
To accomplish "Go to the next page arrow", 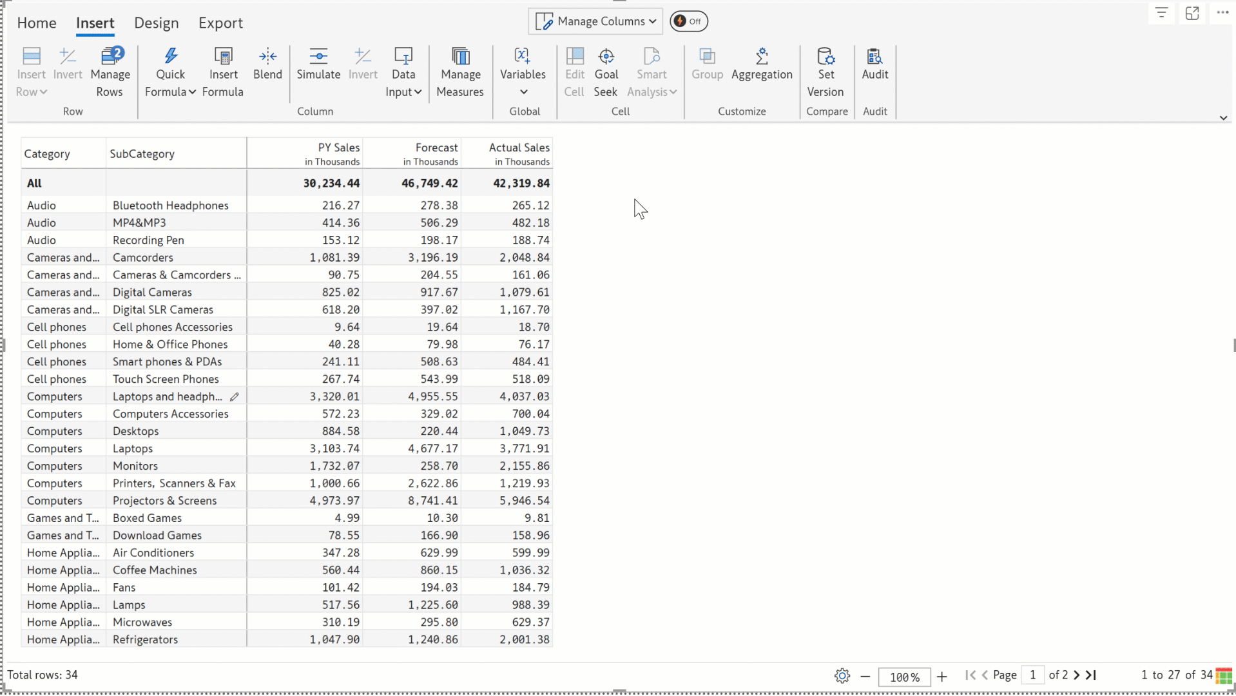I will coord(1077,675).
